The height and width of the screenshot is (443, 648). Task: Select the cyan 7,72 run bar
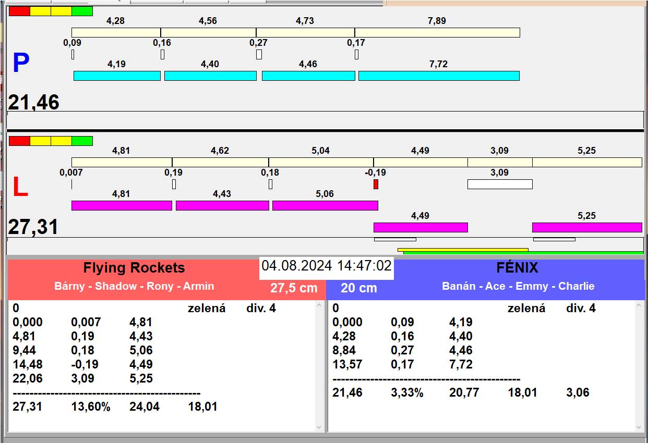pyautogui.click(x=438, y=76)
